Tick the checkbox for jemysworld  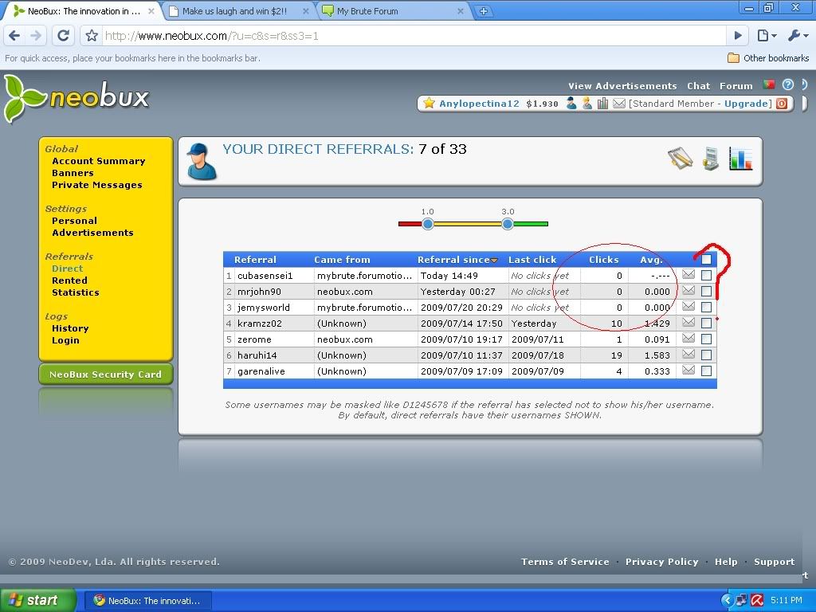pos(706,307)
